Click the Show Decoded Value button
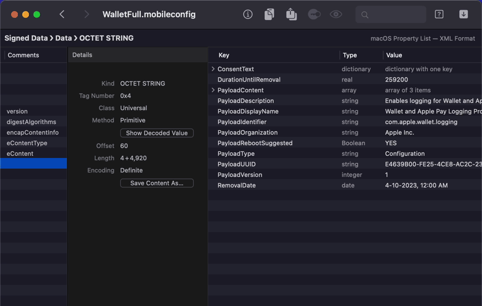Image resolution: width=482 pixels, height=306 pixels. click(157, 133)
